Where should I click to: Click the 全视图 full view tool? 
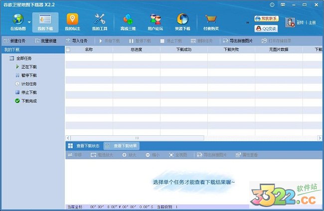coord(178,155)
